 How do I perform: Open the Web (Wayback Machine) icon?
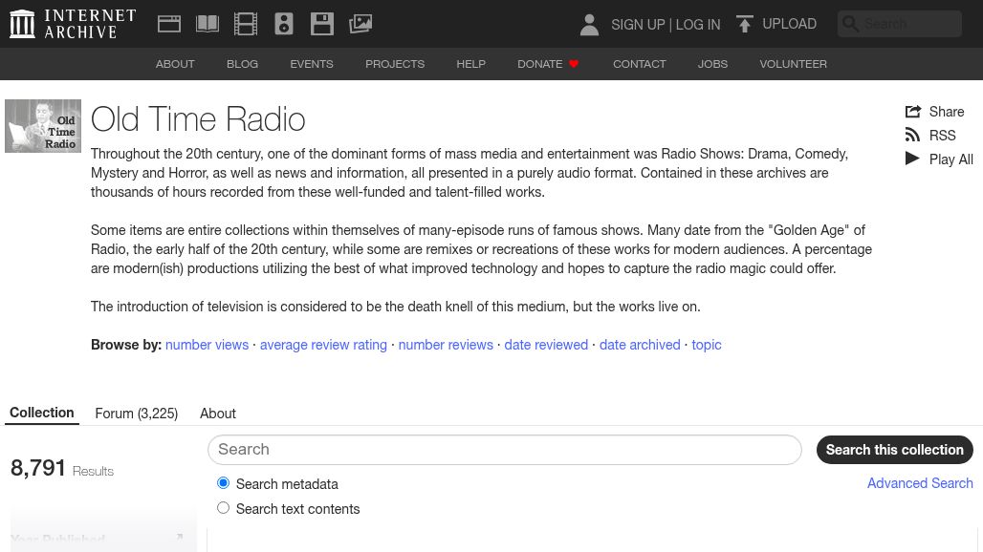click(169, 24)
